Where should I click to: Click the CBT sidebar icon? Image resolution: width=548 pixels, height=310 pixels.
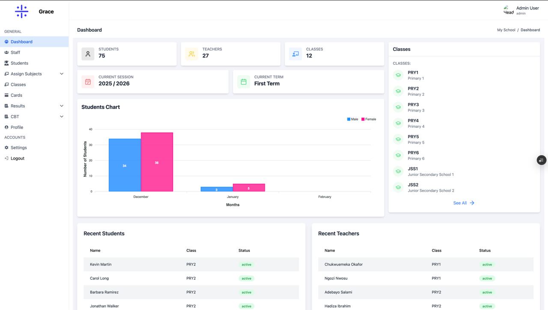pos(6,117)
